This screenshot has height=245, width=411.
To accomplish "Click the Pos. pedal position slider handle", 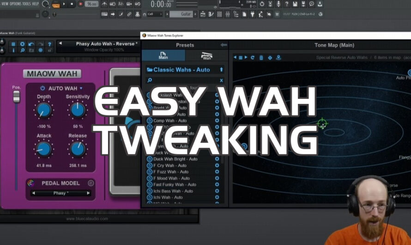I will (16, 96).
